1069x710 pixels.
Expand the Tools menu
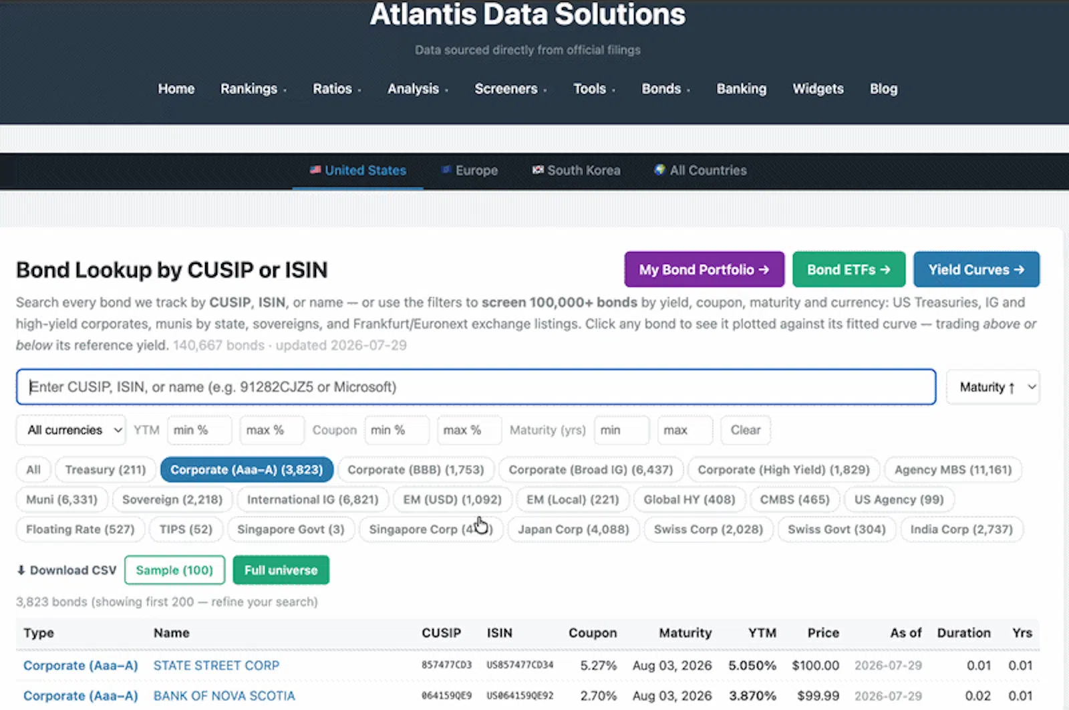[594, 89]
